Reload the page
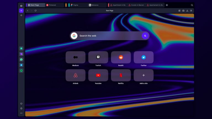The height and width of the screenshot is (119, 212). 35,10
